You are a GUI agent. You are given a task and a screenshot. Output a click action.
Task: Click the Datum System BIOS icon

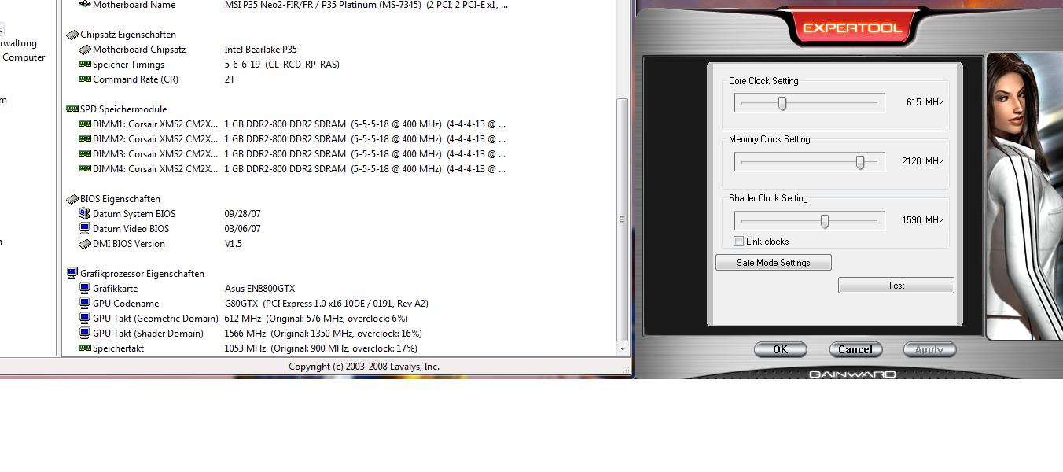(85, 214)
